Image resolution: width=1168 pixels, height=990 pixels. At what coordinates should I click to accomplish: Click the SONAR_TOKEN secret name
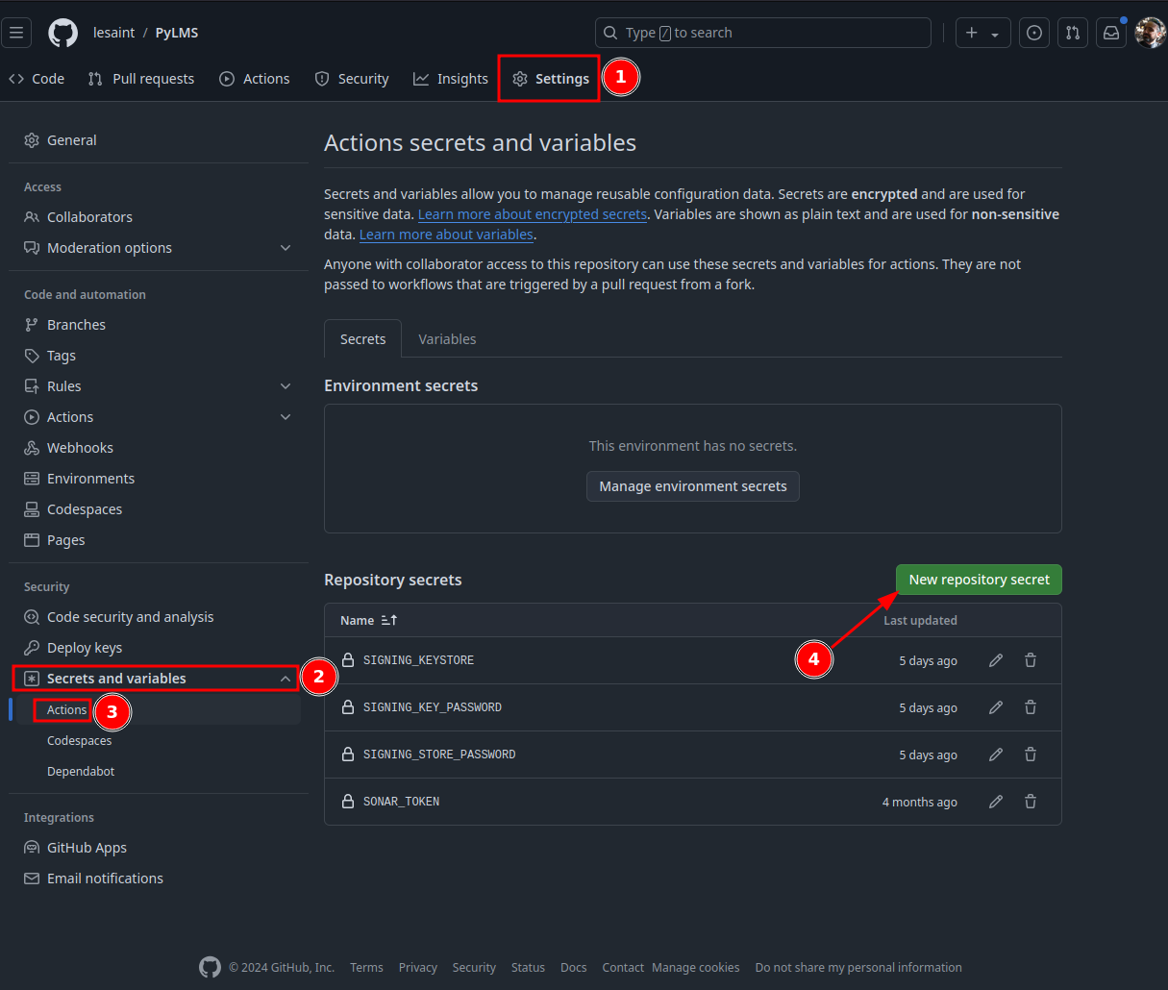point(401,802)
